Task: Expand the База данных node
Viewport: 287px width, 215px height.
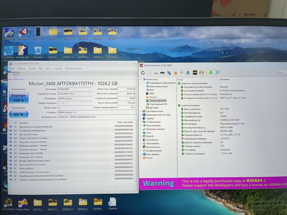Action: tap(141, 154)
